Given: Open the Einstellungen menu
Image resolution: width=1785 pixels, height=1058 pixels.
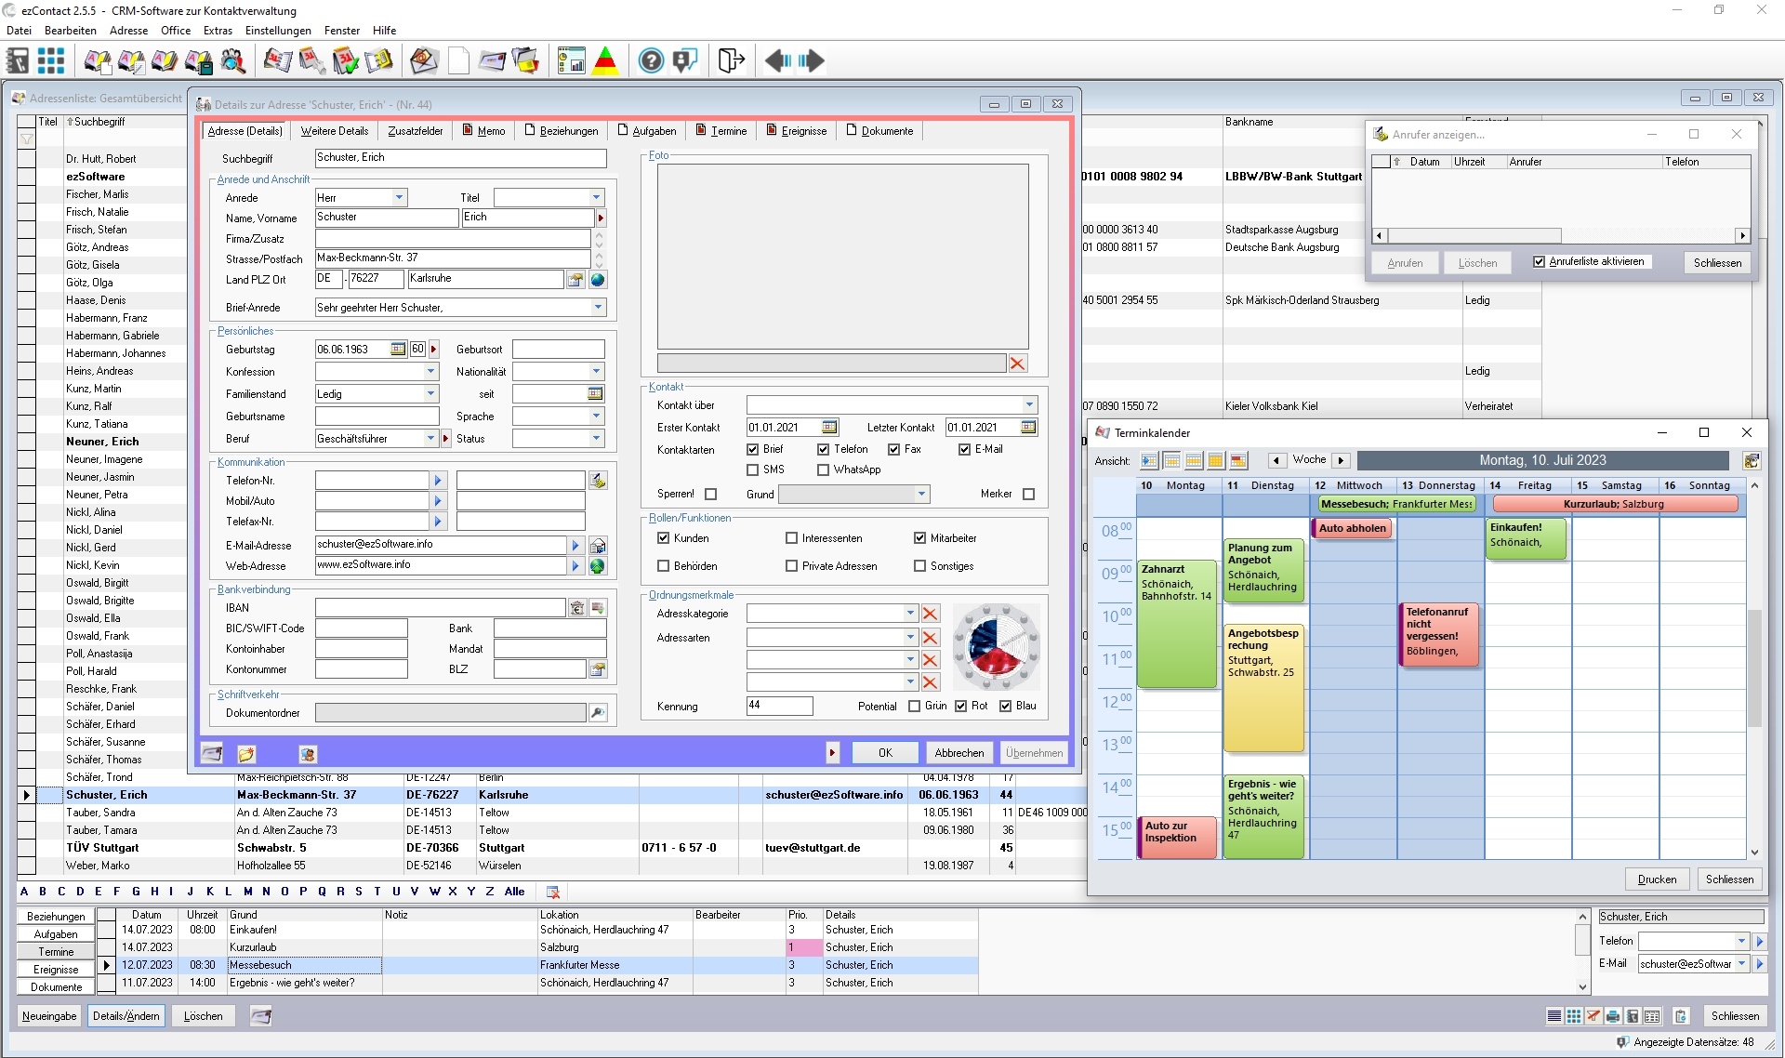Looking at the screenshot, I should point(278,31).
